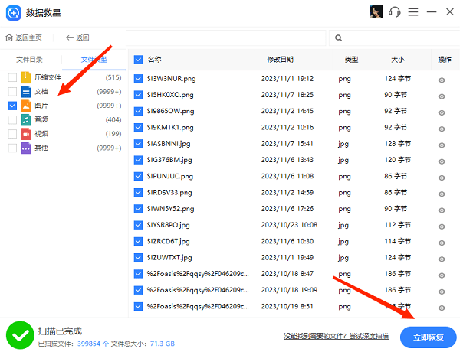Check the 文档 category checkbox
460x352 pixels.
(12, 92)
